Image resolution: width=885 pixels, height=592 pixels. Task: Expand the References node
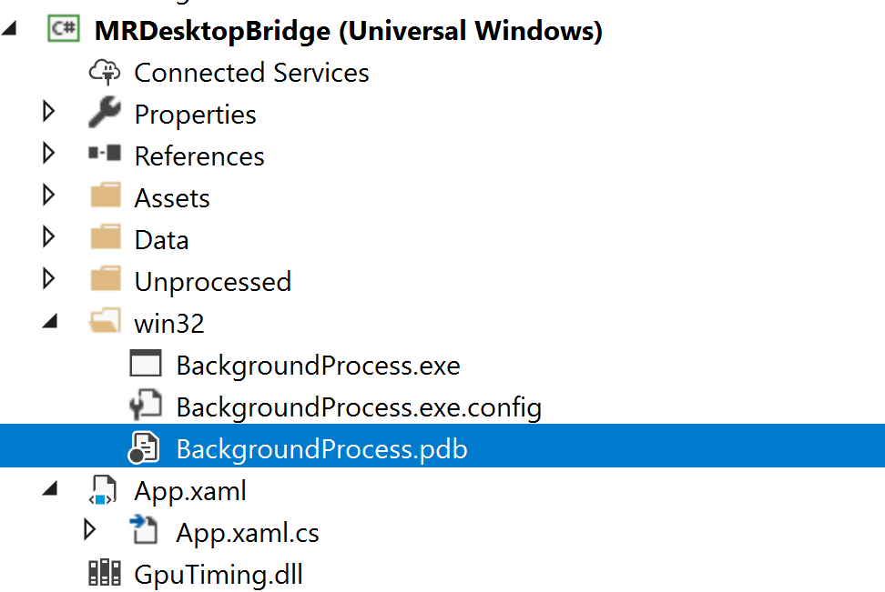(49, 155)
